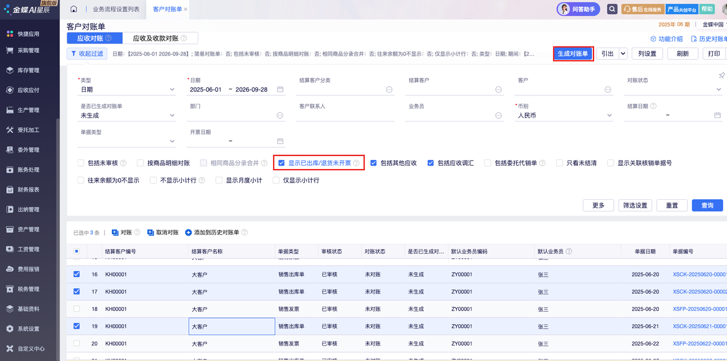727x361 pixels.
Task: Expand the 类型 dropdown showing 日期
Action: click(x=173, y=90)
